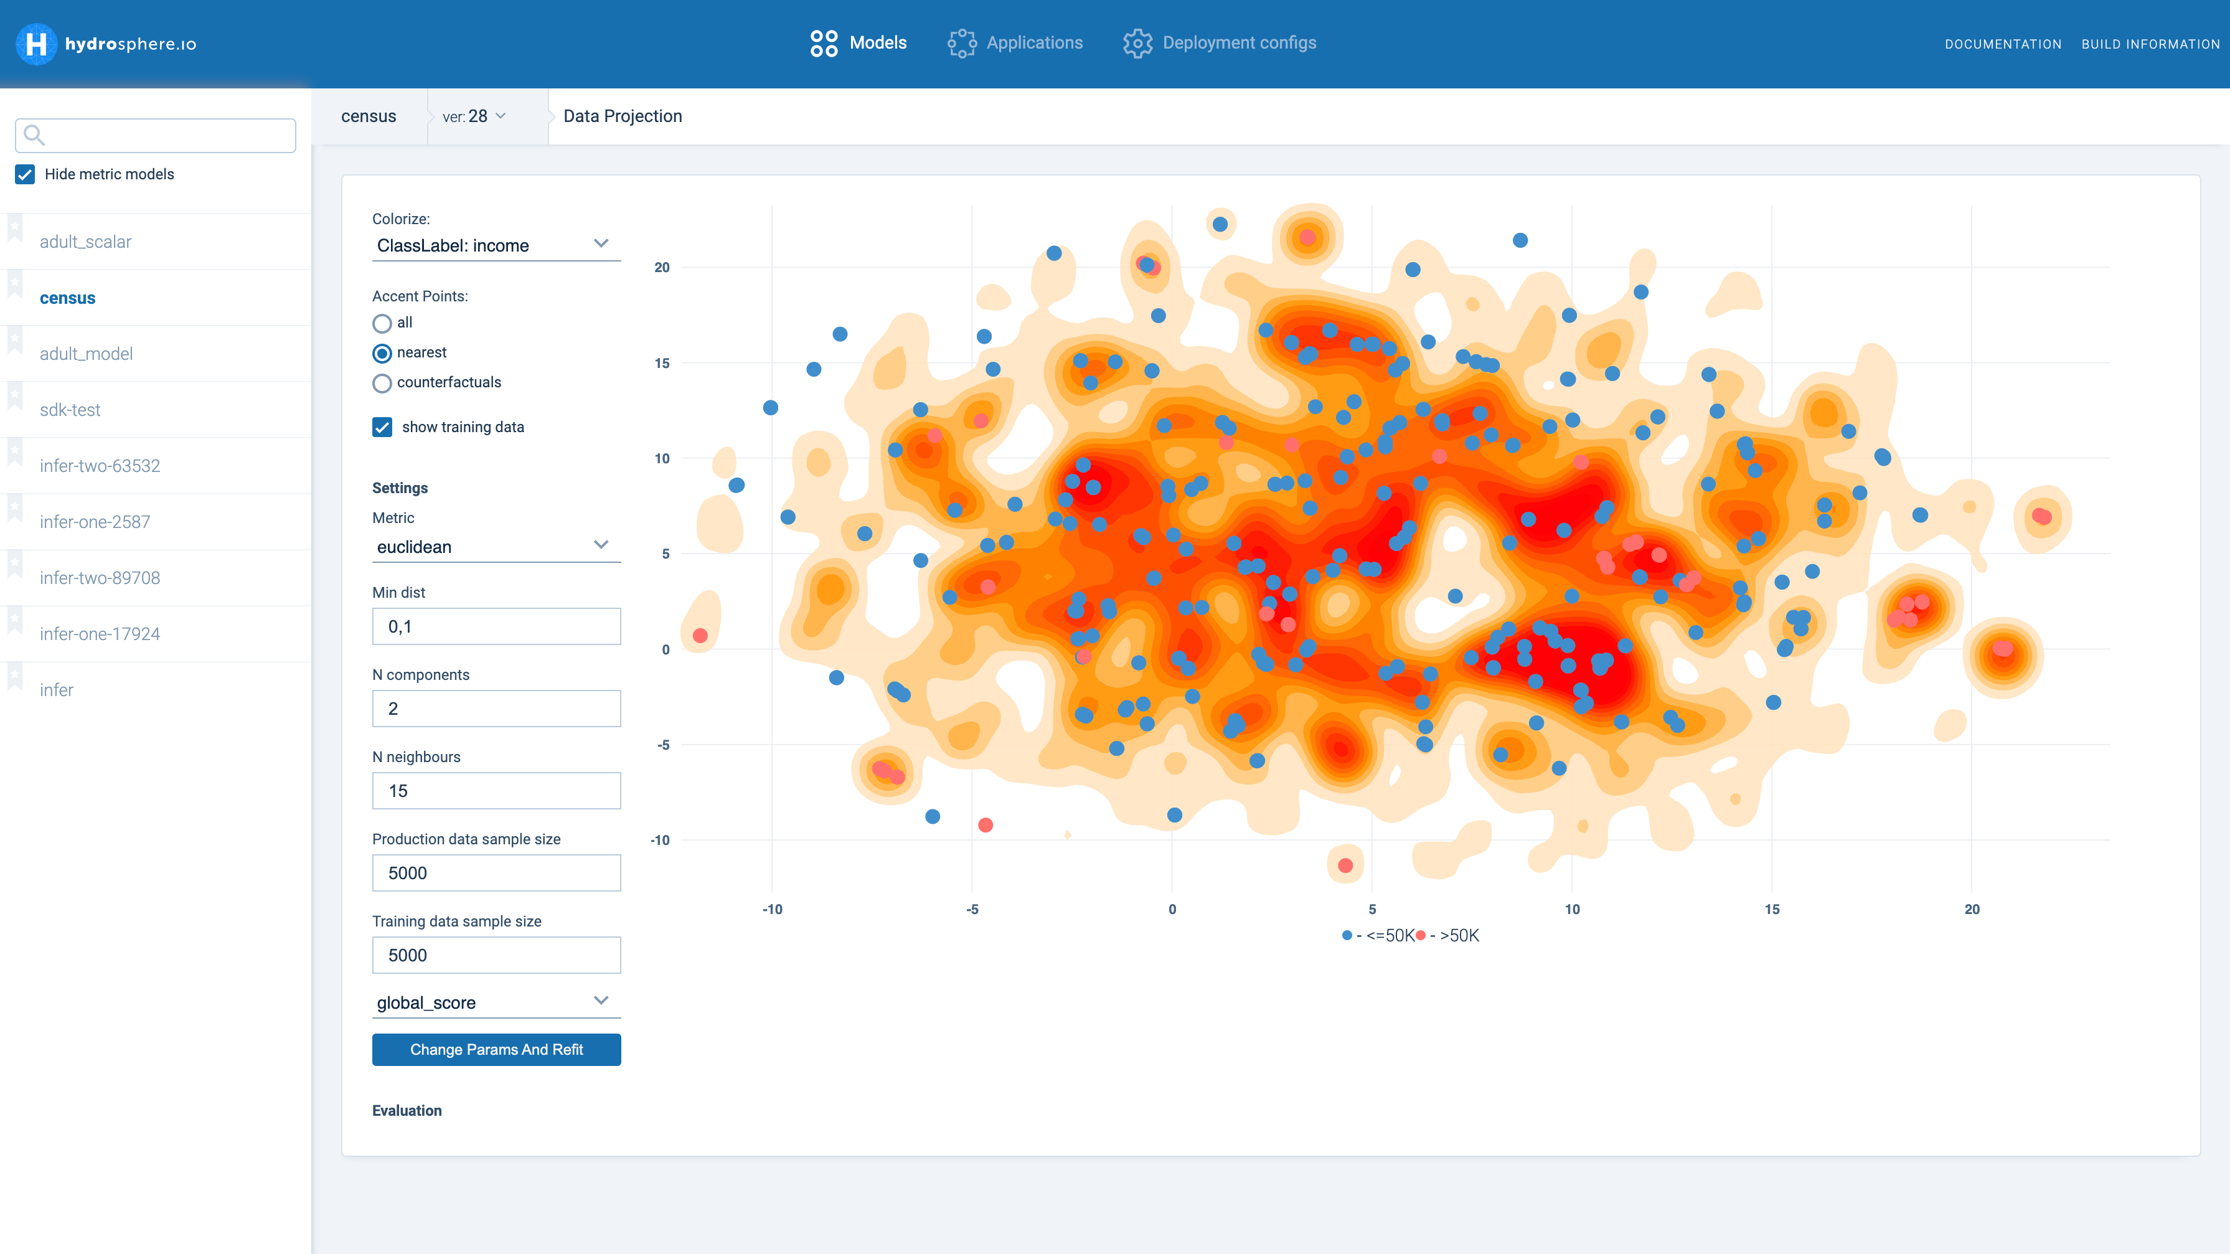This screenshot has height=1254, width=2230.
Task: Click the Applications icon in header
Action: tap(961, 44)
